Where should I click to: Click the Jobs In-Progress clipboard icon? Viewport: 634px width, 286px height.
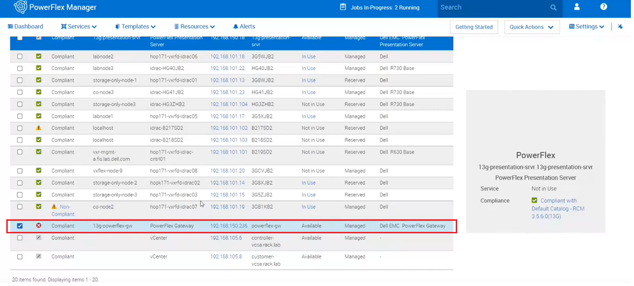[x=343, y=7]
